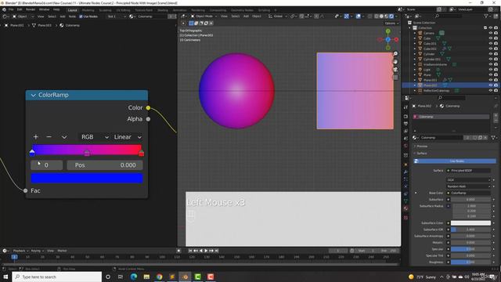Remove color stop with minus button
501x282 pixels.
[x=49, y=137]
